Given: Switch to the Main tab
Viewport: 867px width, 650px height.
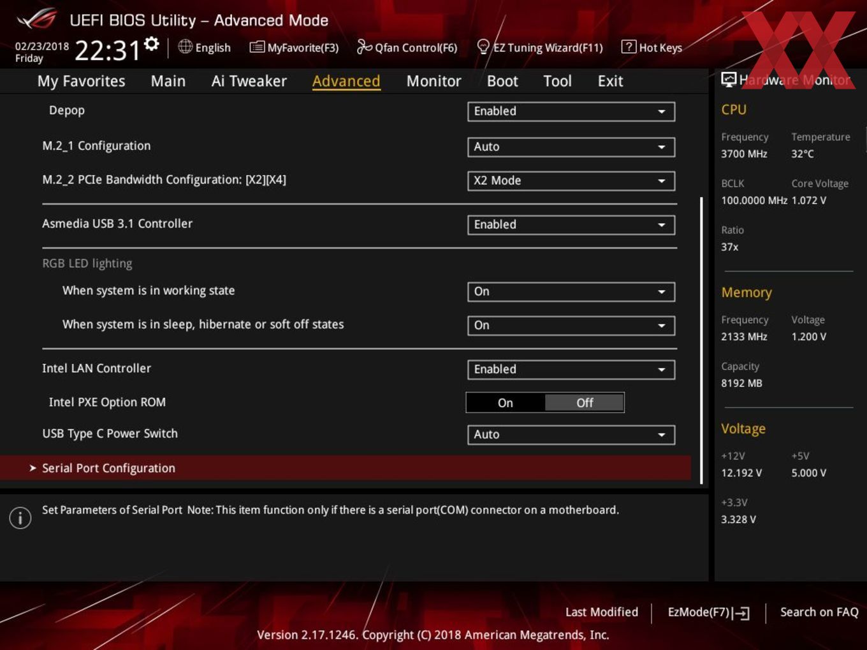Looking at the screenshot, I should coord(168,81).
